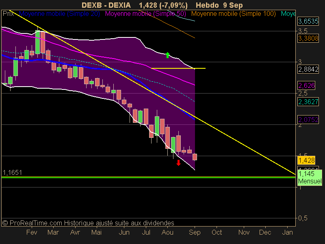
Task: Click the 'DEXB - DEXIA' chart title
Action: pos(106,5)
